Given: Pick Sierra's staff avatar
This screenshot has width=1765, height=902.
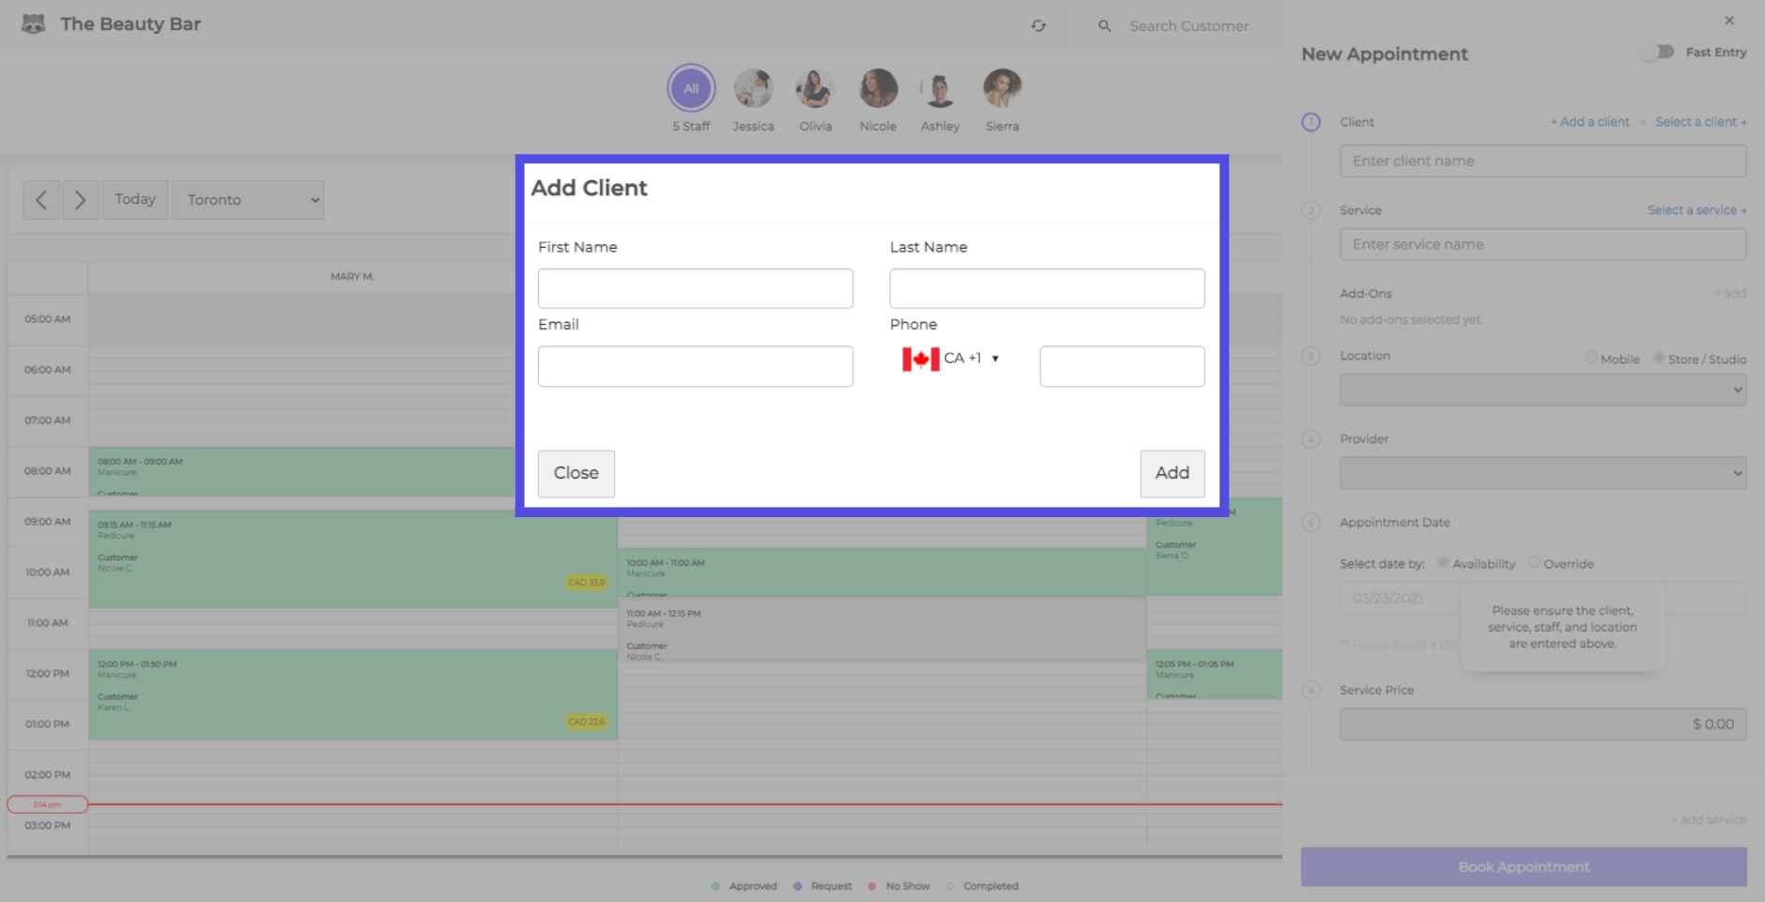Looking at the screenshot, I should 1002,89.
